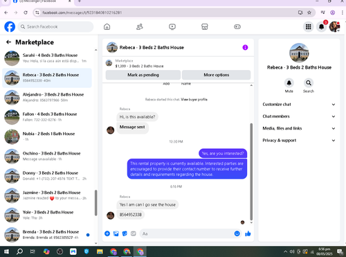Open Jazmine 3 Beds 2 Baths chat
Image resolution: width=346 pixels, height=257 pixels.
tap(47, 195)
